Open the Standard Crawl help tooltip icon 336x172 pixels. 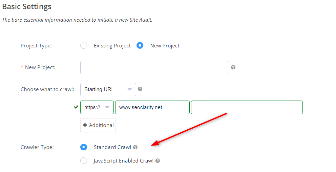(x=135, y=147)
